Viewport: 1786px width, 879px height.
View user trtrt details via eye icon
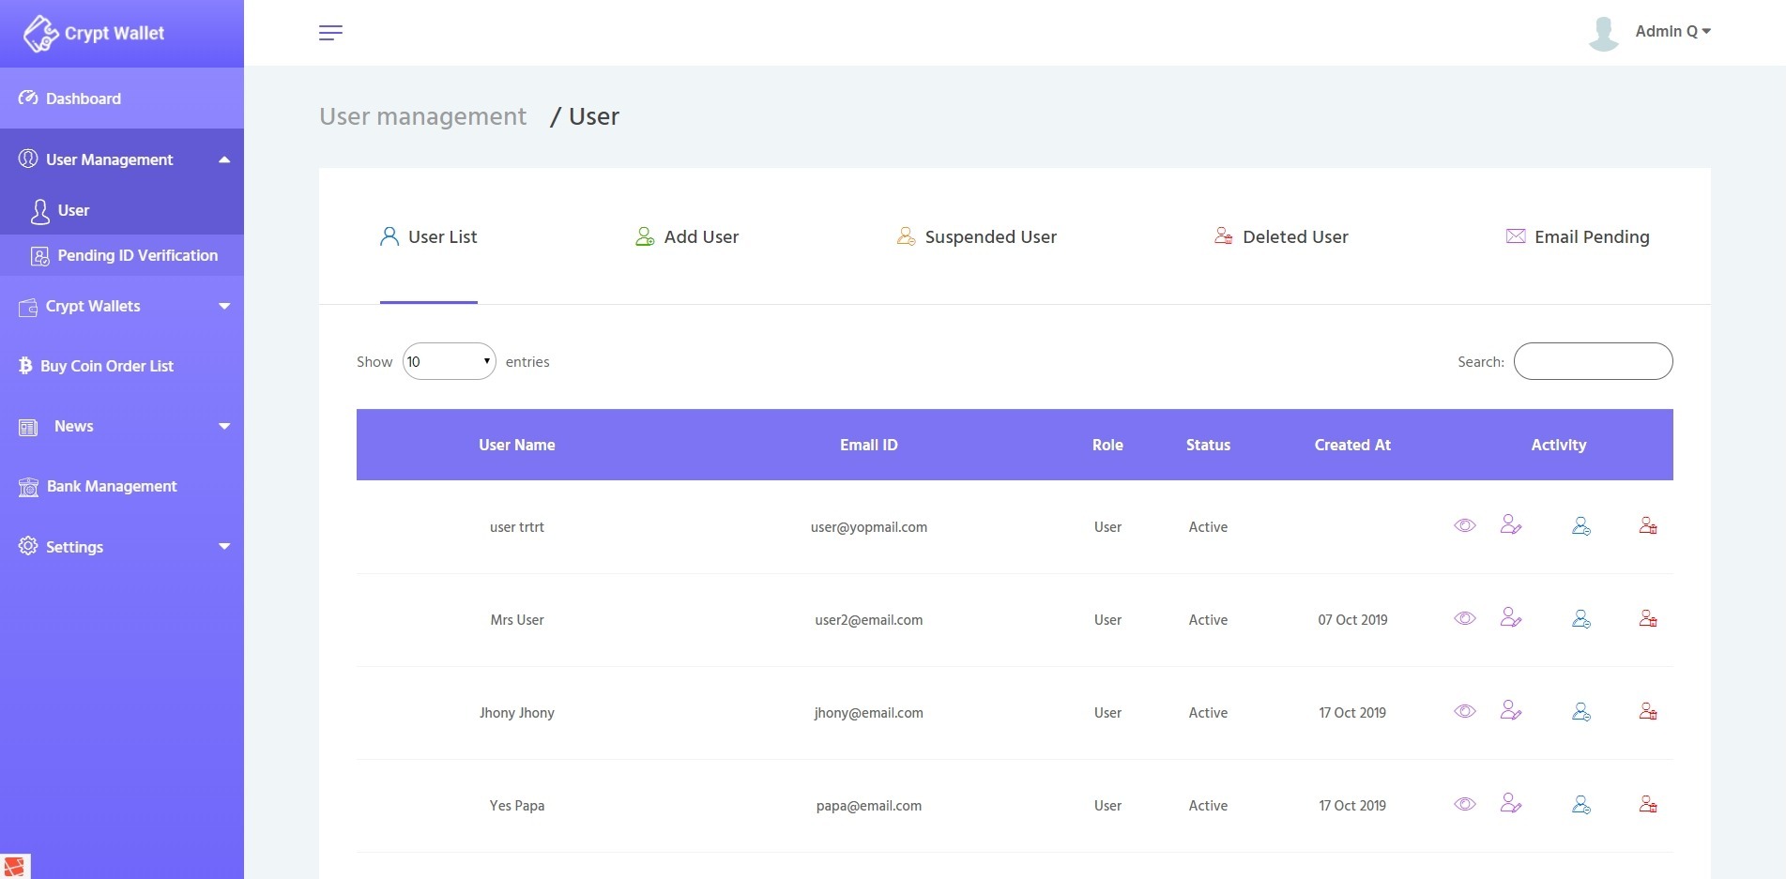tap(1464, 525)
